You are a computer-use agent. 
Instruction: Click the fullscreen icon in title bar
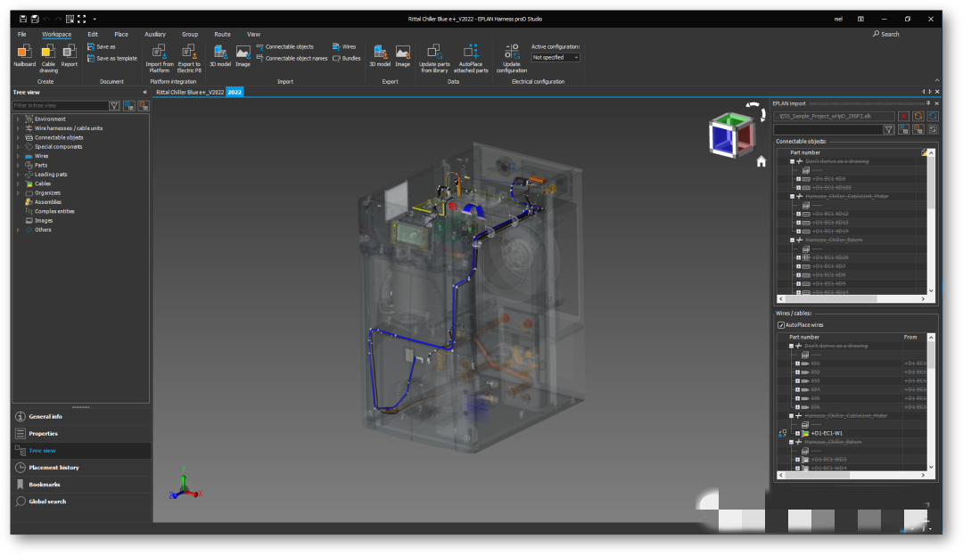[x=82, y=19]
